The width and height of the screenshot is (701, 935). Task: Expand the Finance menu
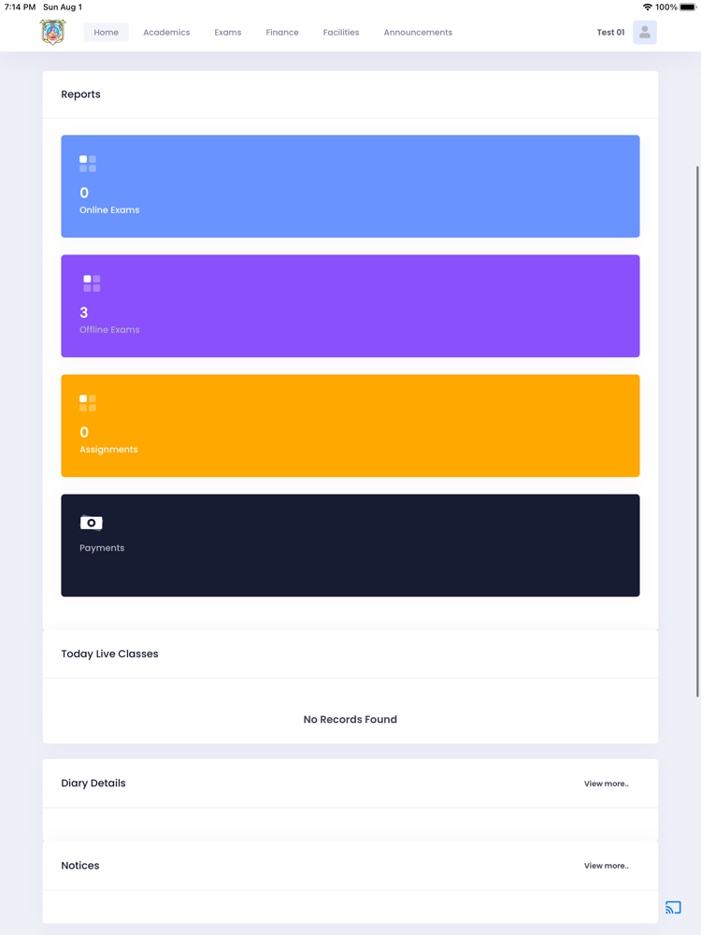coord(282,32)
